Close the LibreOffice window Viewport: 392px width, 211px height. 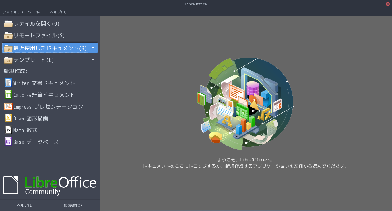click(x=388, y=4)
